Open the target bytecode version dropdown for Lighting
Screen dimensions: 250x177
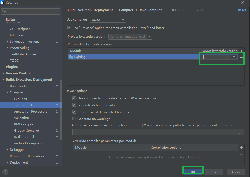[234, 57]
